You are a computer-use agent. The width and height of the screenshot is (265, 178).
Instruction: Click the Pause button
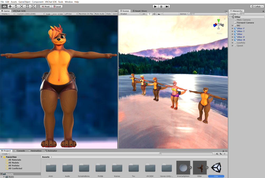pyautogui.click(x=161, y=7)
